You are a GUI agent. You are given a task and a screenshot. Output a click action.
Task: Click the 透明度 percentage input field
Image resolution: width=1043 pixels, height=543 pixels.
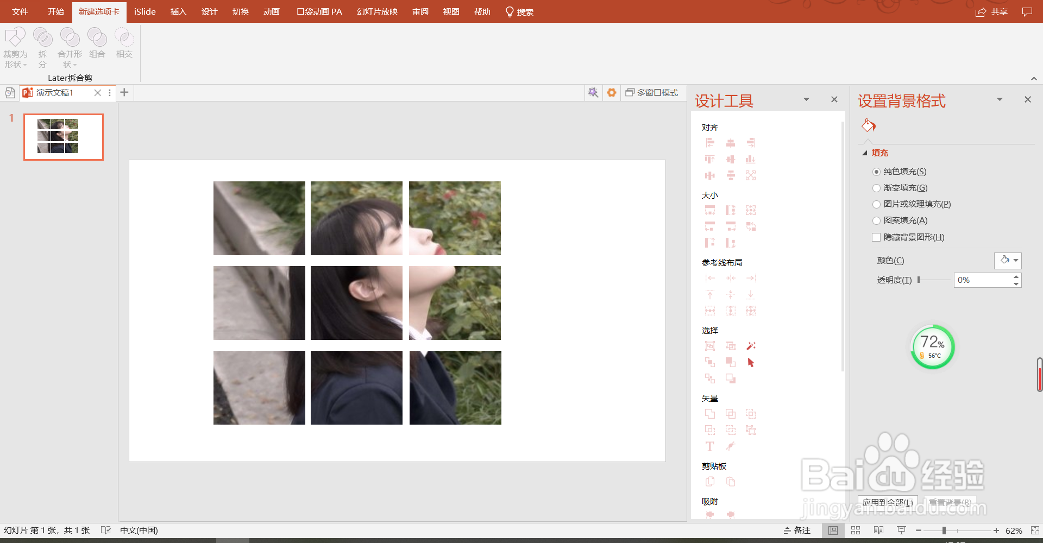click(983, 280)
